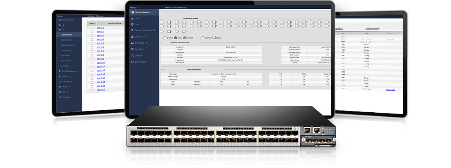Click the Device Summary icon in left tablet menu
Image resolution: width=451 pixels, height=168 pixels.
coord(60,20)
